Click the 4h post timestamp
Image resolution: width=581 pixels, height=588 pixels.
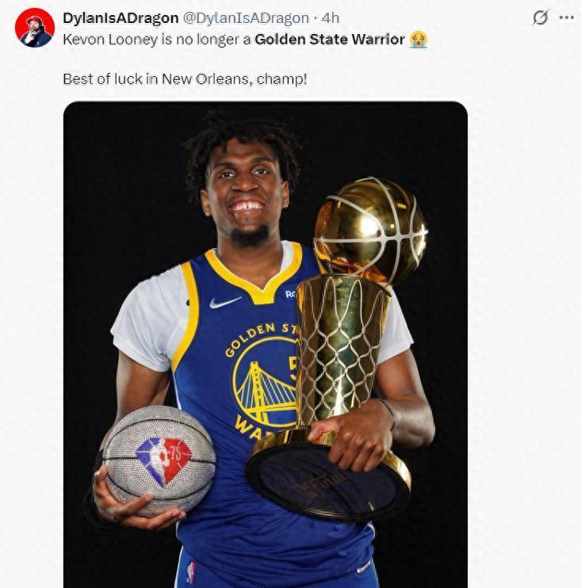[x=331, y=18]
